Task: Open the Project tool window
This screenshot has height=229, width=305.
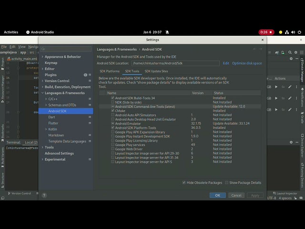Action: 2,63
